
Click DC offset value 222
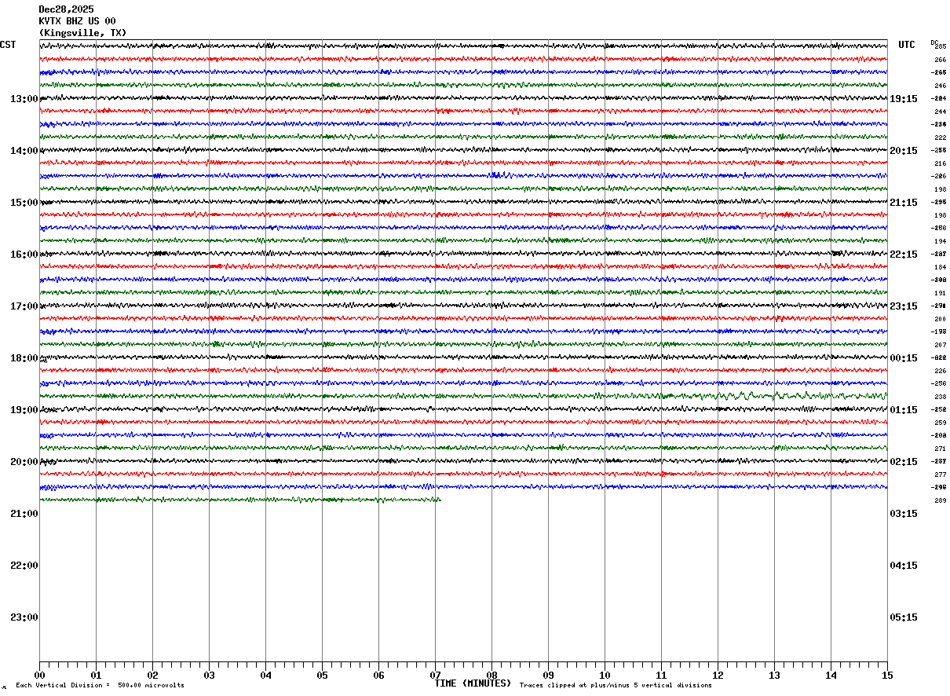coord(940,137)
